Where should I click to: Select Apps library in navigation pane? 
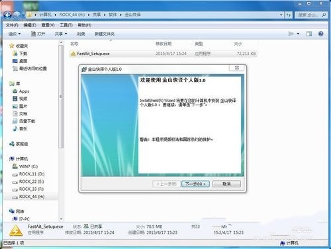point(24,91)
